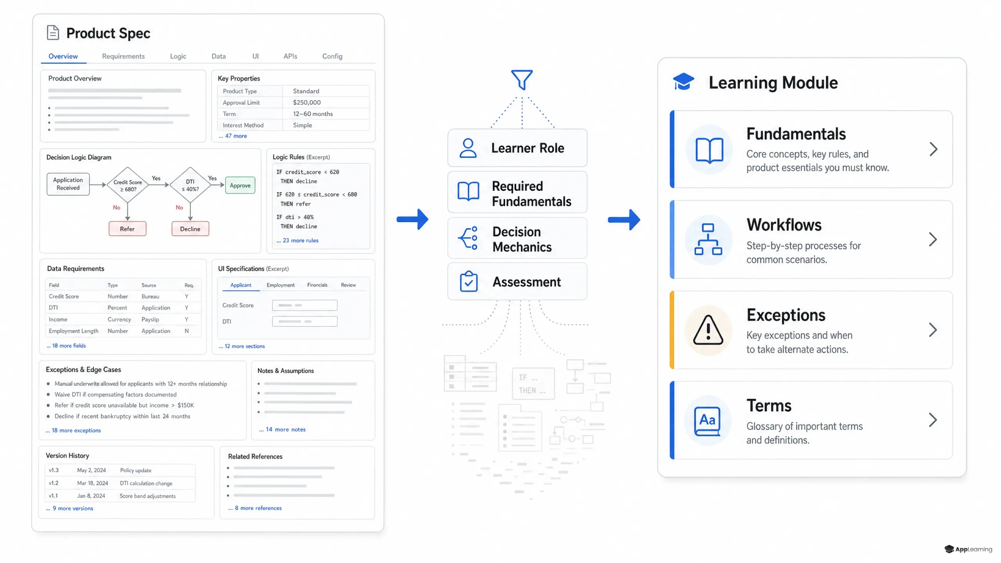Click 'Decline if recent bankruptcy' exception text
This screenshot has width=1001, height=563.
pos(123,417)
